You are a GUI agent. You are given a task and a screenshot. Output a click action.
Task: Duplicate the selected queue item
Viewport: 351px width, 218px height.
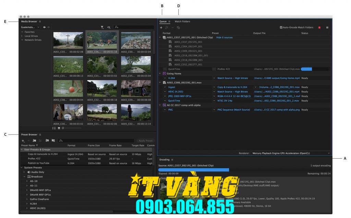pyautogui.click(x=178, y=27)
